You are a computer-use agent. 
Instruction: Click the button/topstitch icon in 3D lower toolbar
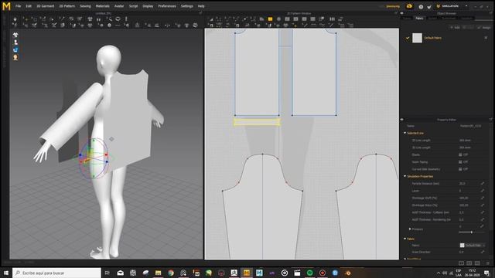tap(109, 25)
